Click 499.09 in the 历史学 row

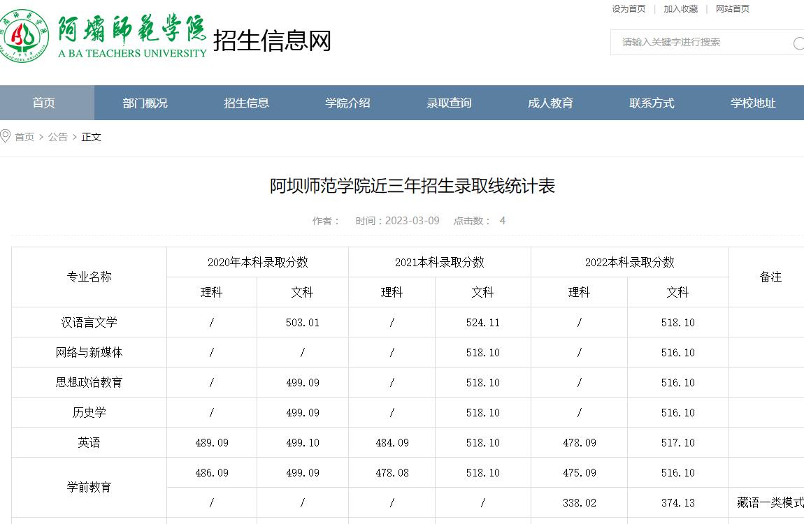pyautogui.click(x=303, y=413)
